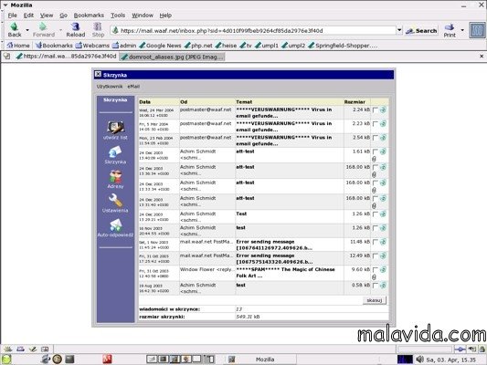Click the Mozilla task in the taskbar
The height and width of the screenshot is (365, 487).
[x=260, y=360]
